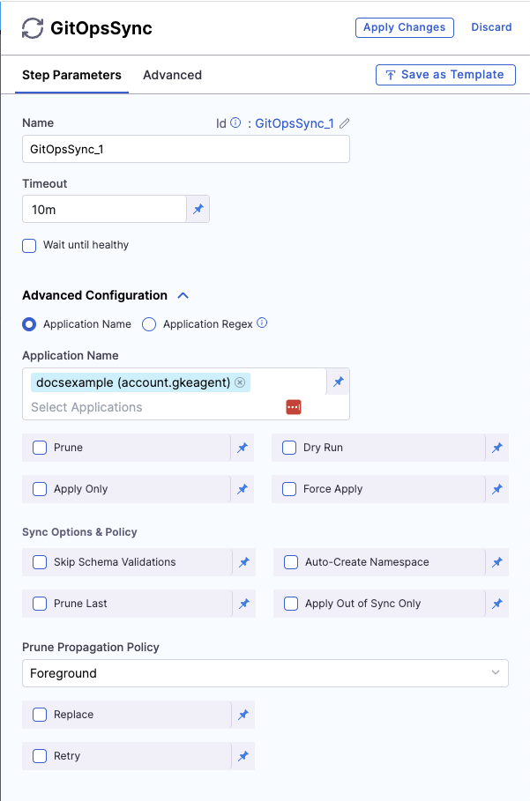Screen dimensions: 530x801
Task: Click the info icon next to Id
Action: click(x=235, y=123)
